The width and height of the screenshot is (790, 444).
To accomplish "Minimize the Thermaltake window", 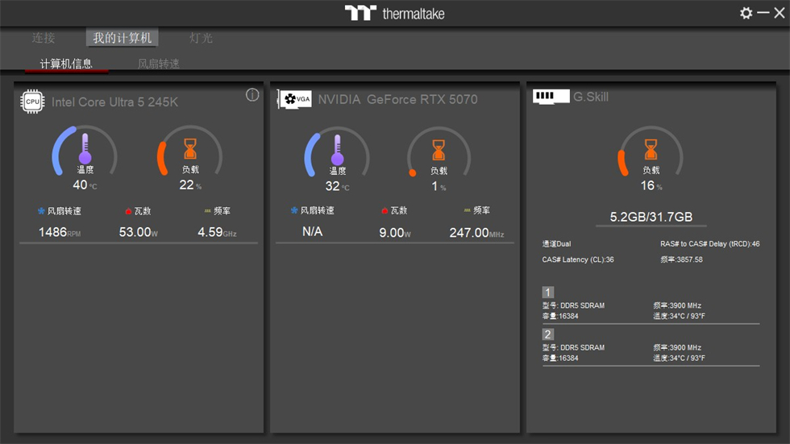I will [x=763, y=13].
